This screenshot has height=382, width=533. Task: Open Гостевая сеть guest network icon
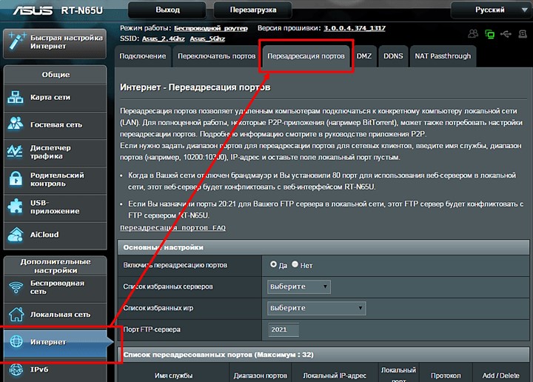click(x=16, y=124)
